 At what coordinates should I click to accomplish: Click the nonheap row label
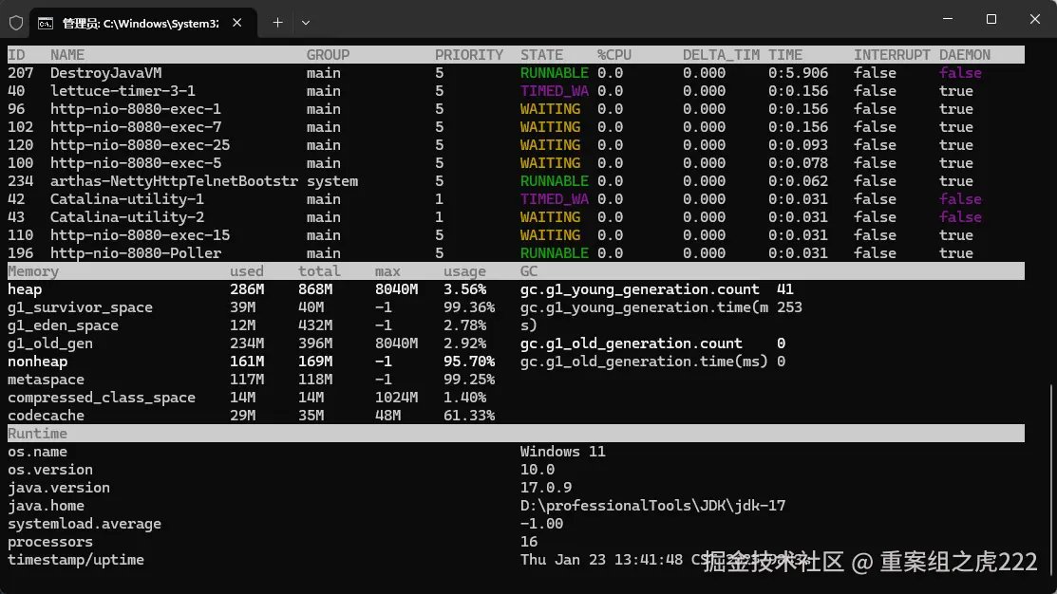[x=37, y=362]
